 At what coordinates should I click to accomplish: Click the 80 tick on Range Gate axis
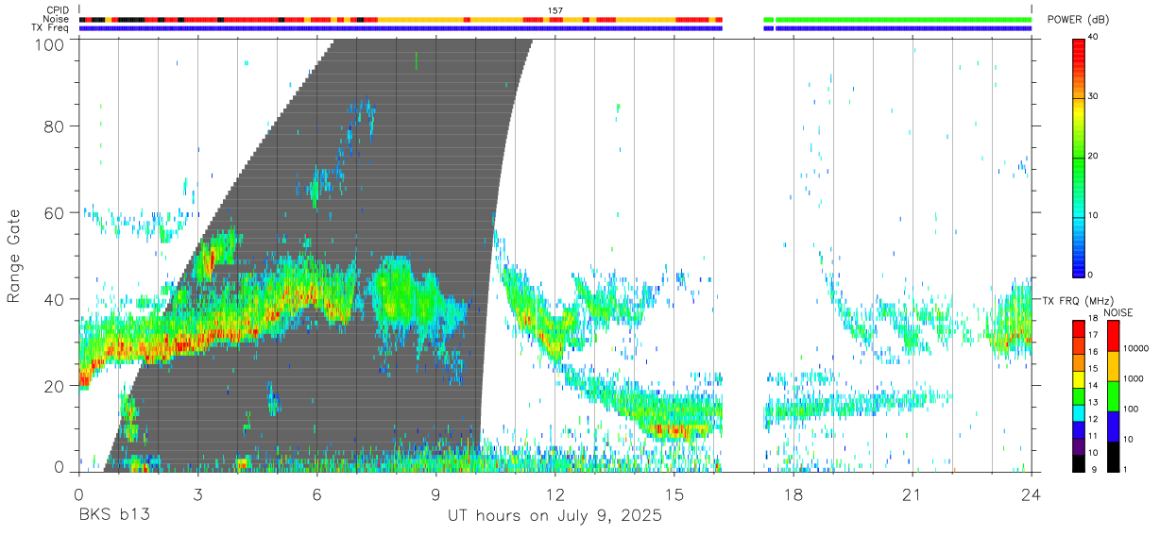coord(56,126)
